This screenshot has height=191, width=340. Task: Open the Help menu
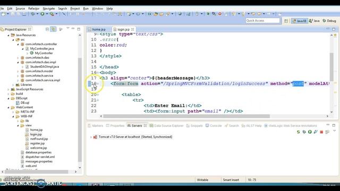tap(109, 8)
